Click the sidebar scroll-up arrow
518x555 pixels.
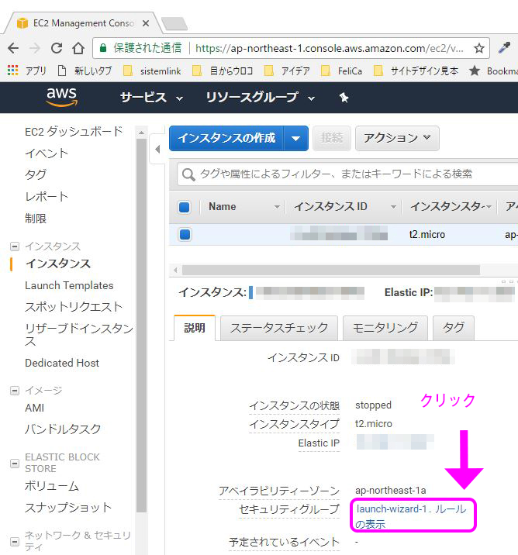pos(141,133)
